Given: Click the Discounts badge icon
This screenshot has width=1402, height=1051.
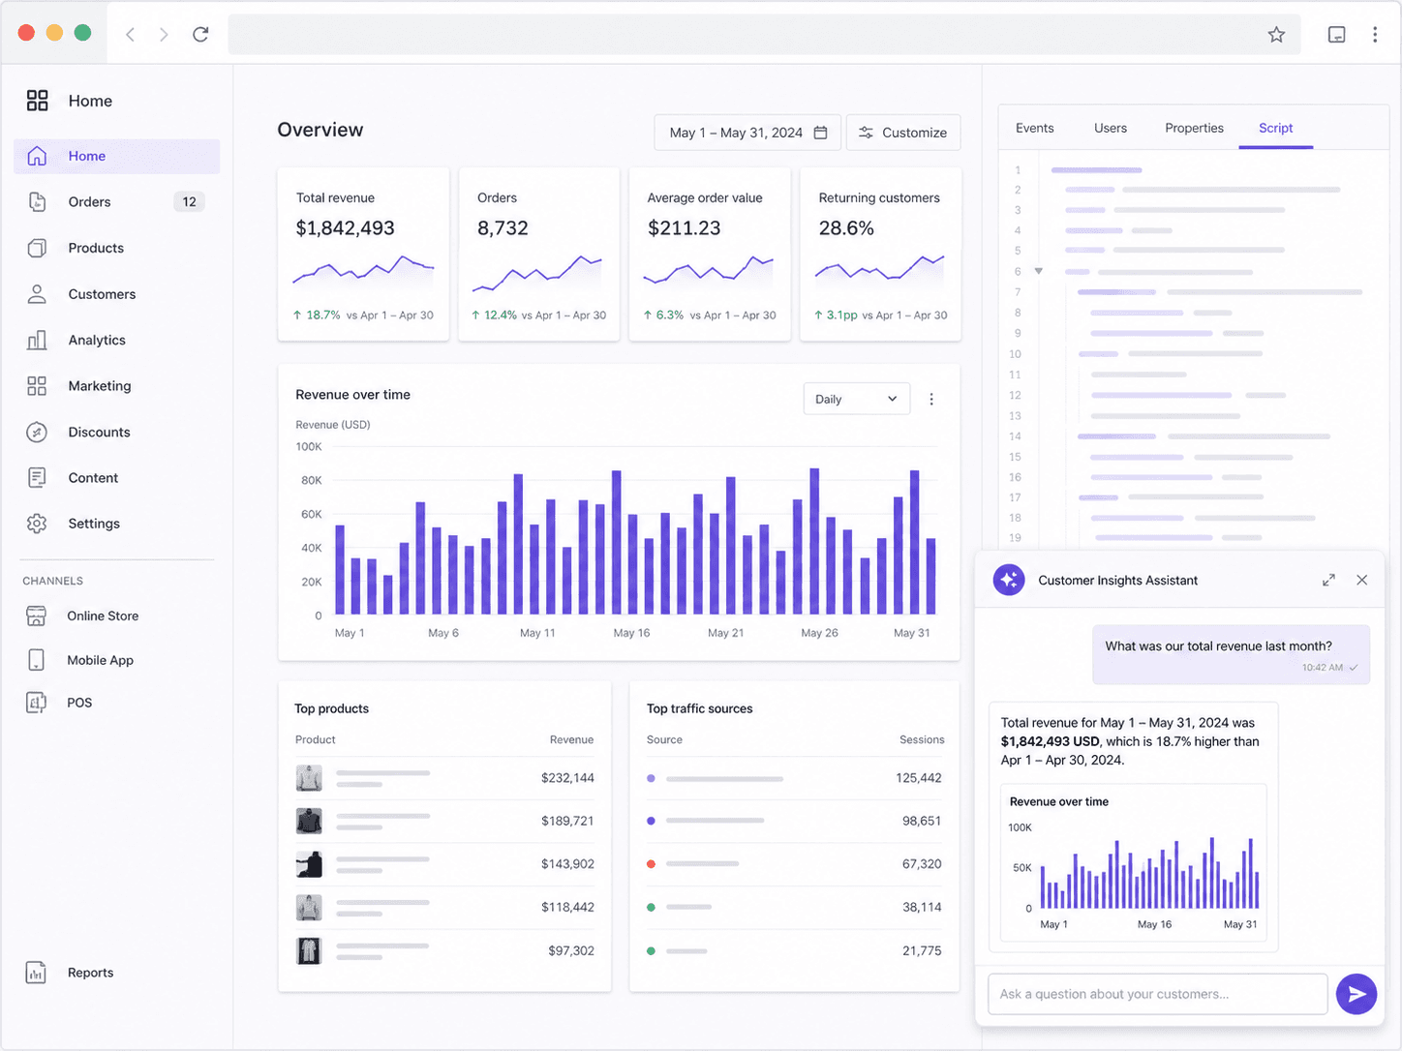Looking at the screenshot, I should pyautogui.click(x=37, y=432).
